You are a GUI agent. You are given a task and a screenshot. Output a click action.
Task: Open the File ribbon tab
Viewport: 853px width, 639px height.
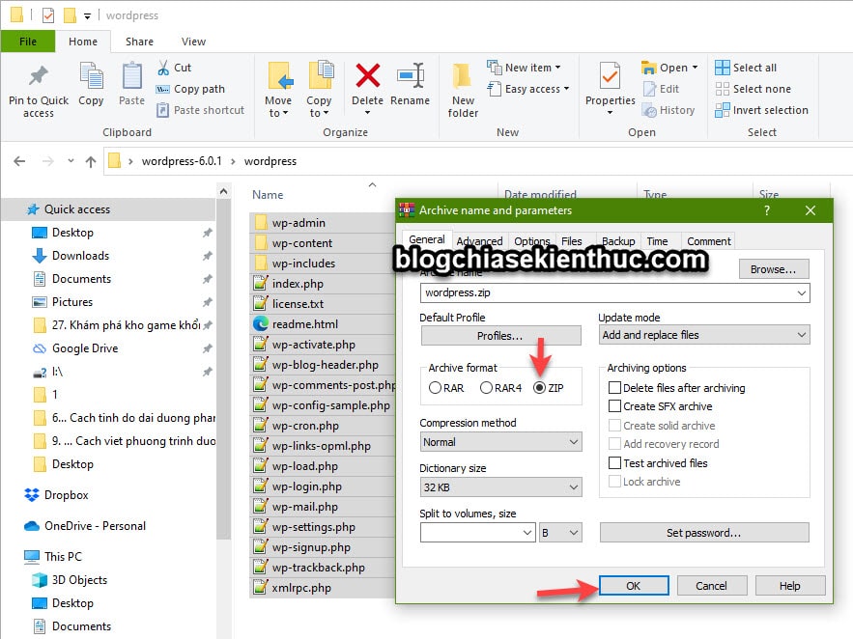(28, 42)
